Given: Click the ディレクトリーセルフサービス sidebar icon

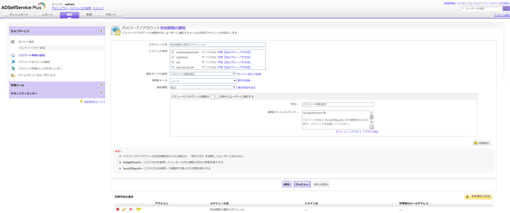Looking at the screenshot, I should (13, 75).
